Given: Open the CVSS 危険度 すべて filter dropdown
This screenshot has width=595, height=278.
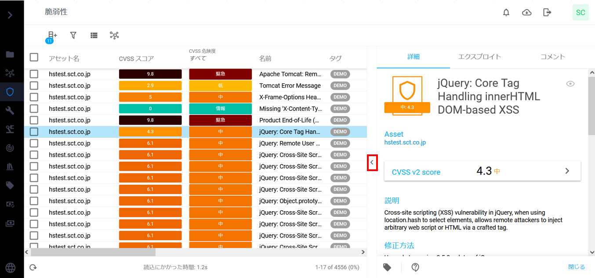Looking at the screenshot, I should (x=203, y=55).
